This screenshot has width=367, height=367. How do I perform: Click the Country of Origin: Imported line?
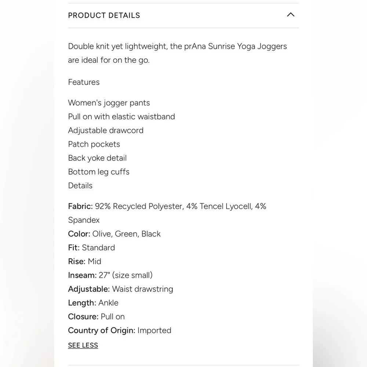(x=120, y=331)
